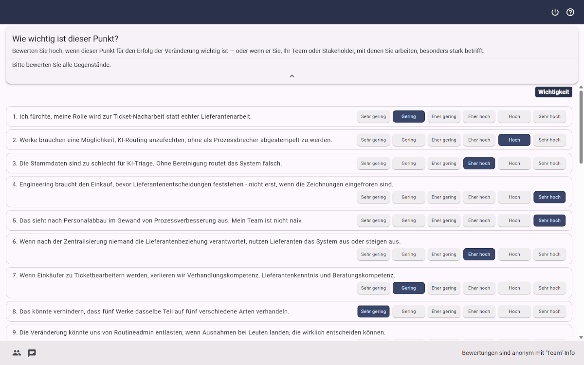584x365 pixels.
Task: Rate item 1 as Gering
Action: point(409,116)
